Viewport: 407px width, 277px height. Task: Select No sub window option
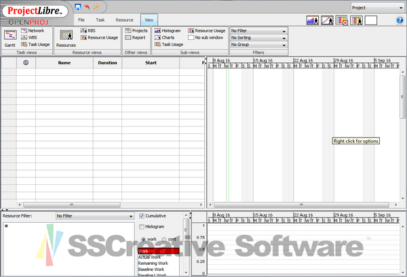point(206,37)
